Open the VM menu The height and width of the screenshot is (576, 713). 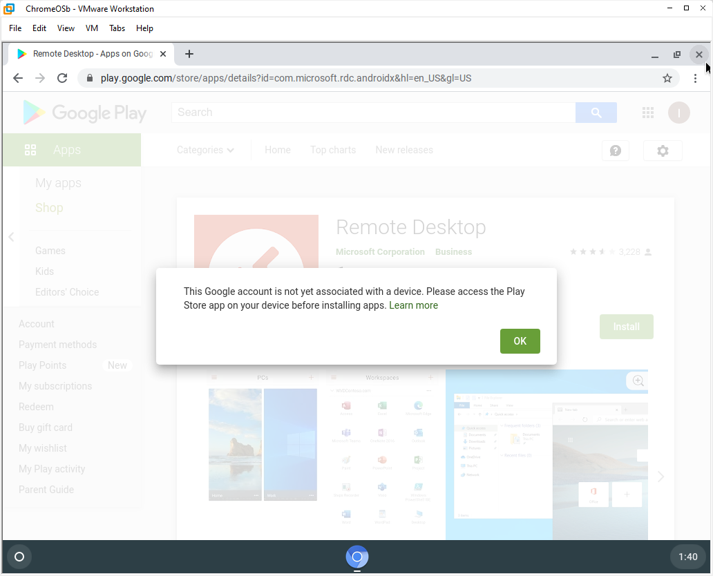coord(92,28)
